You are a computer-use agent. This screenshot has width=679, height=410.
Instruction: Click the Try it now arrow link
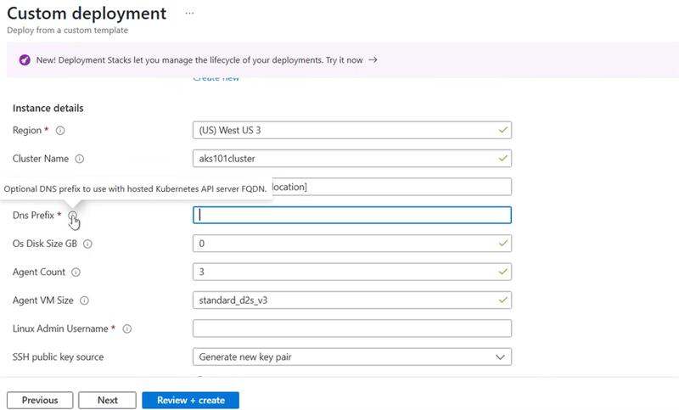click(x=373, y=60)
